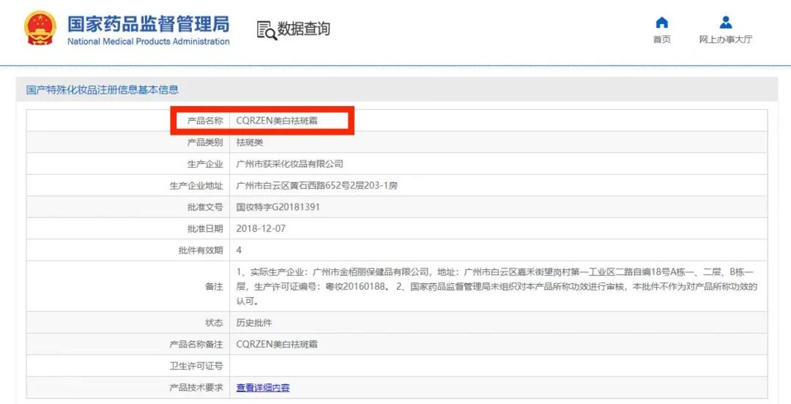791x404 pixels.
Task: Select the 产品技术要求 label
Action: [x=196, y=387]
